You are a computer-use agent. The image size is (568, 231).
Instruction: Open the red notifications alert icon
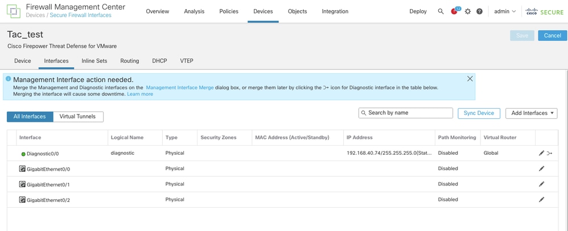click(x=454, y=11)
